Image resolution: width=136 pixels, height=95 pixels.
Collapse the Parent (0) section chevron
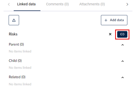(x=123, y=45)
